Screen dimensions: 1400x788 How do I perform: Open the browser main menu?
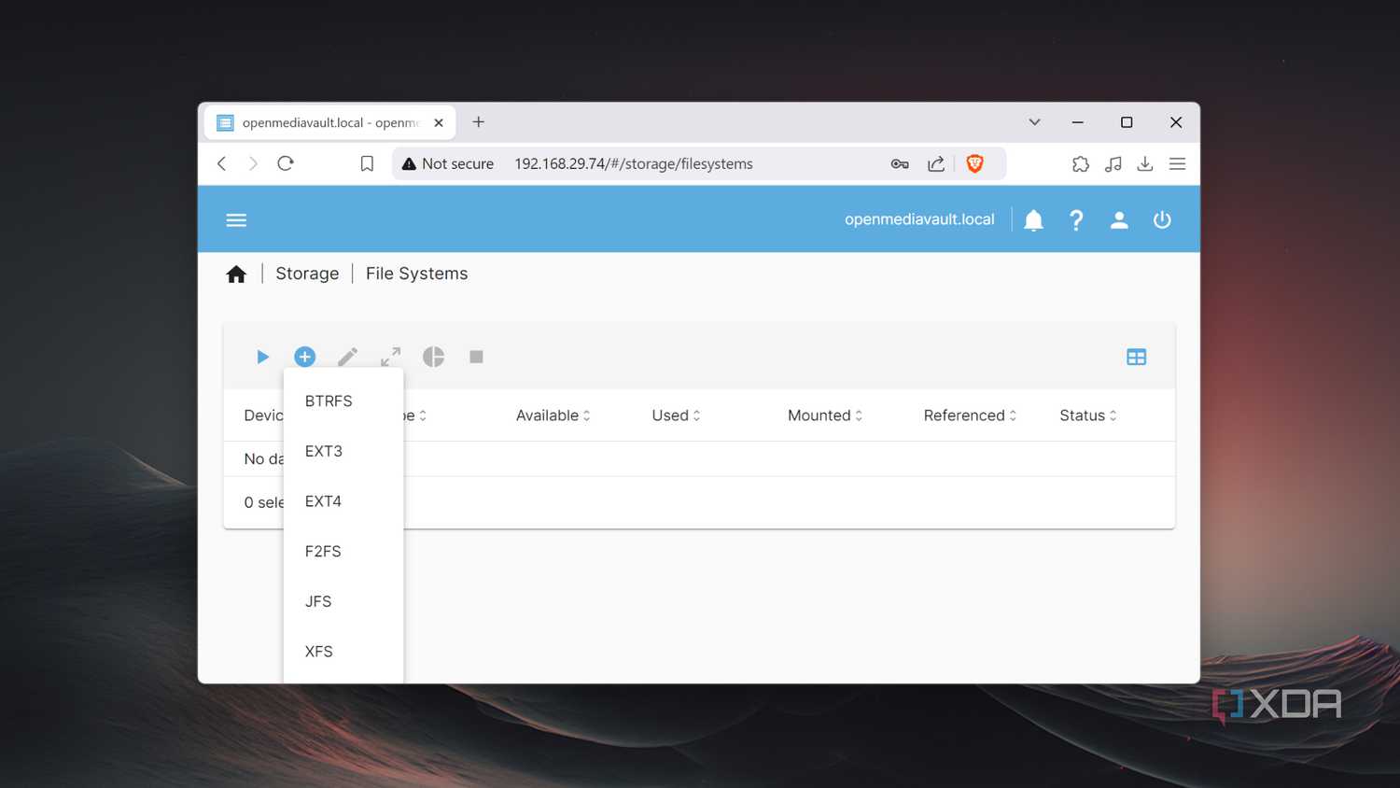[x=1178, y=163]
